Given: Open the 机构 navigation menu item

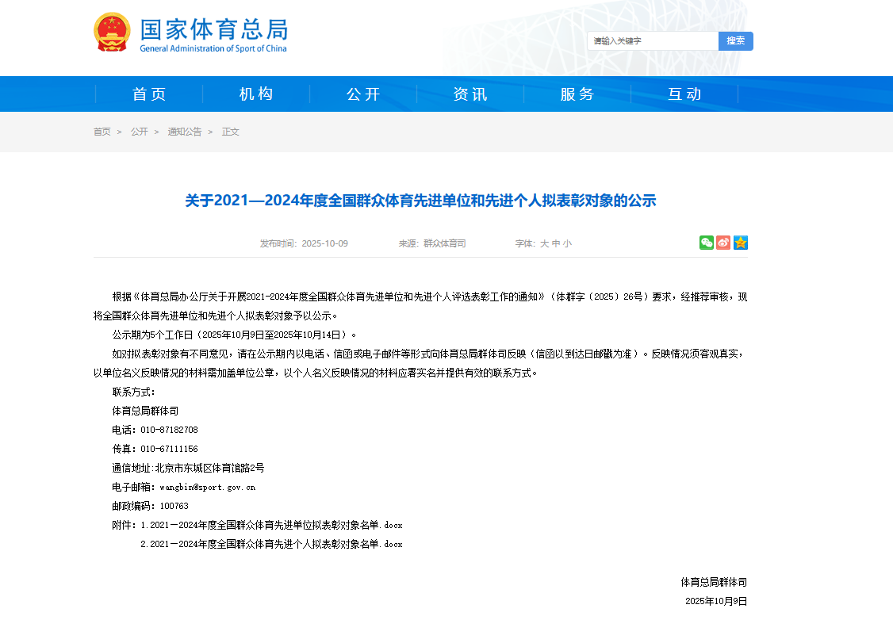Looking at the screenshot, I should point(256,94).
